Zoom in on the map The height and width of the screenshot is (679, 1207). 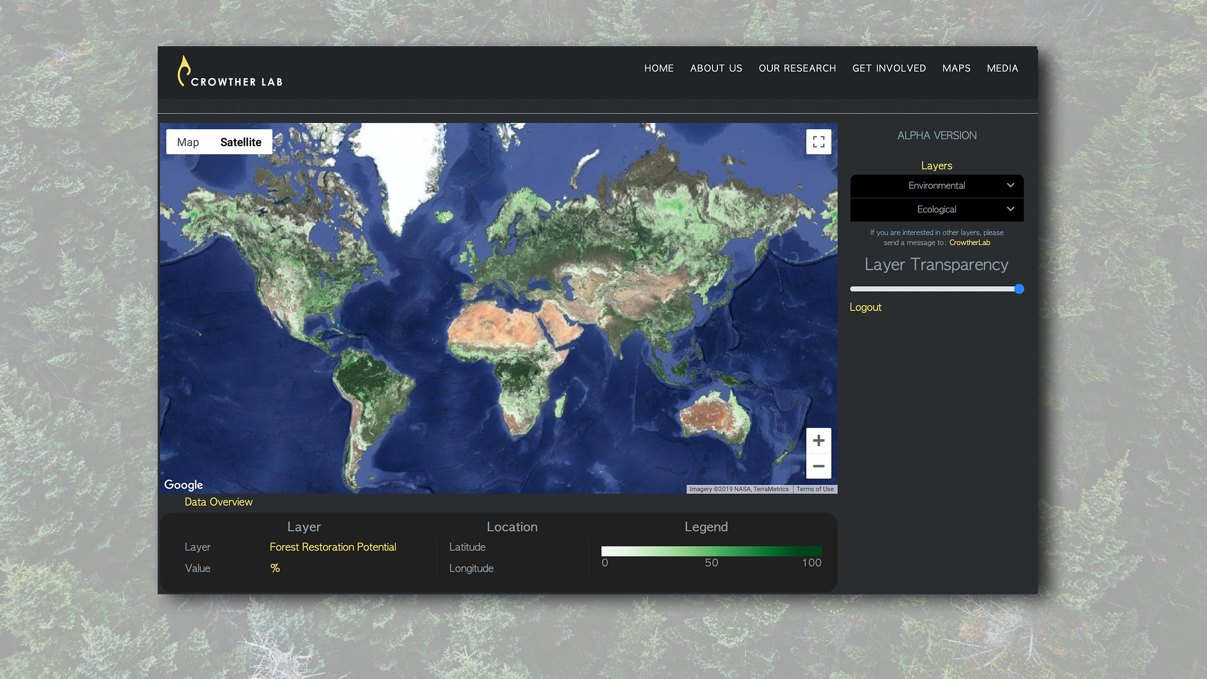click(x=818, y=440)
